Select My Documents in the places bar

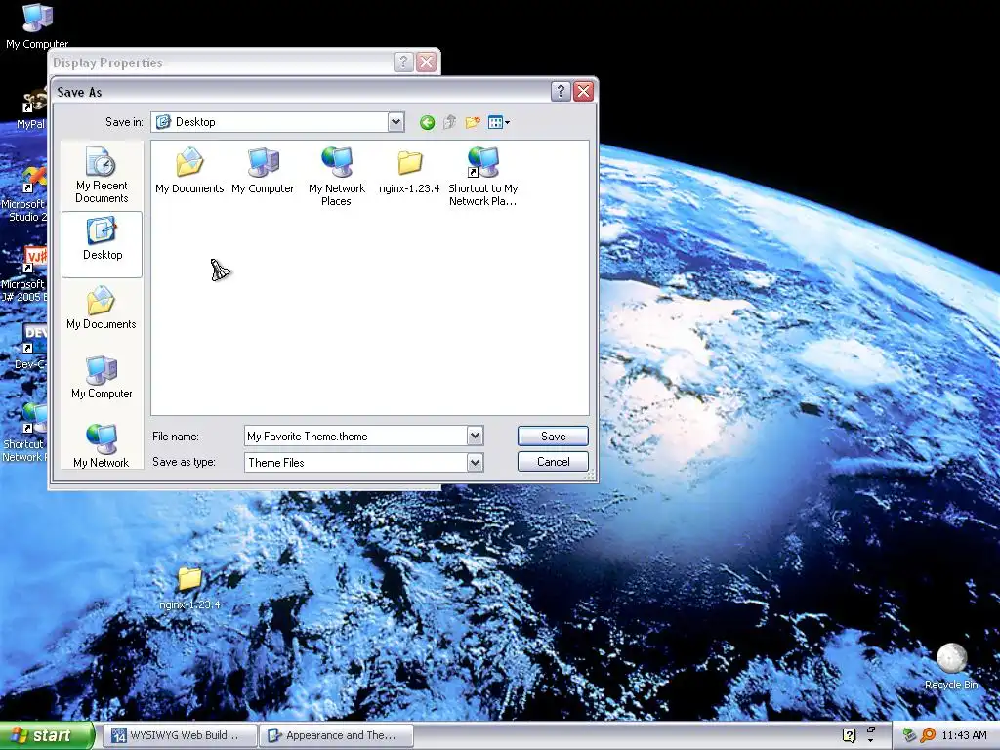pyautogui.click(x=102, y=308)
